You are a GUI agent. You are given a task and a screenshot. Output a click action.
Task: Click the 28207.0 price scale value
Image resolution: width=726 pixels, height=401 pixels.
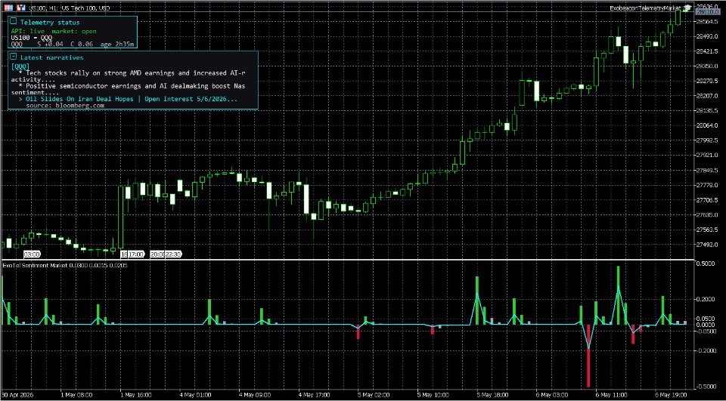(706, 96)
